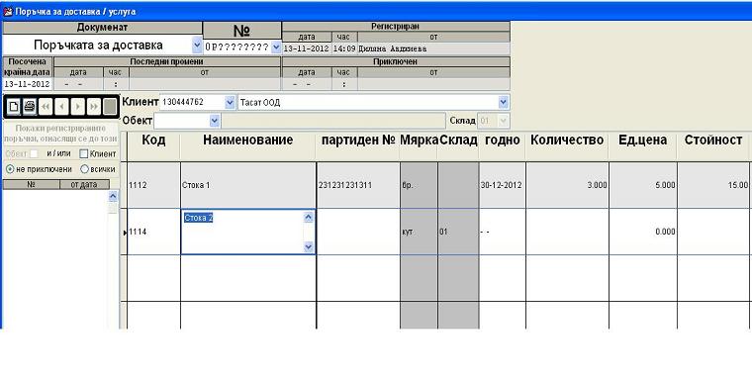This screenshot has width=752, height=381.
Task: Click № header in orders list
Action: pos(32,184)
